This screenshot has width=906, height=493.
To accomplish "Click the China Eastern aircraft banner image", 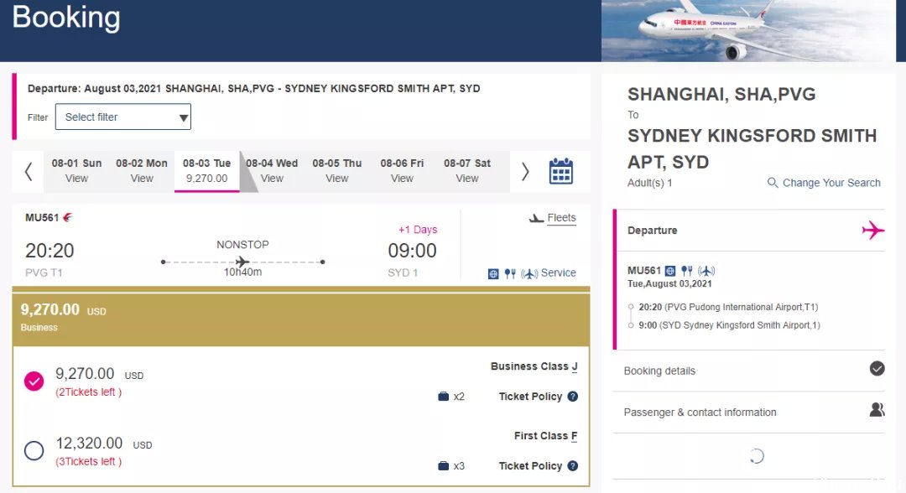I will (x=752, y=31).
